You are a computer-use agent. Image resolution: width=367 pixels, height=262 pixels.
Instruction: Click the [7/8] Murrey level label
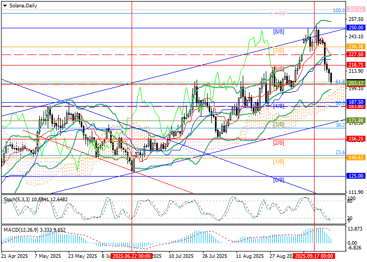coord(278,50)
